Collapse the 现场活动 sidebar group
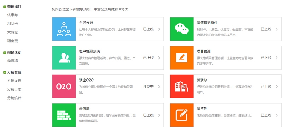The width and height of the screenshot is (283, 132). point(5,53)
